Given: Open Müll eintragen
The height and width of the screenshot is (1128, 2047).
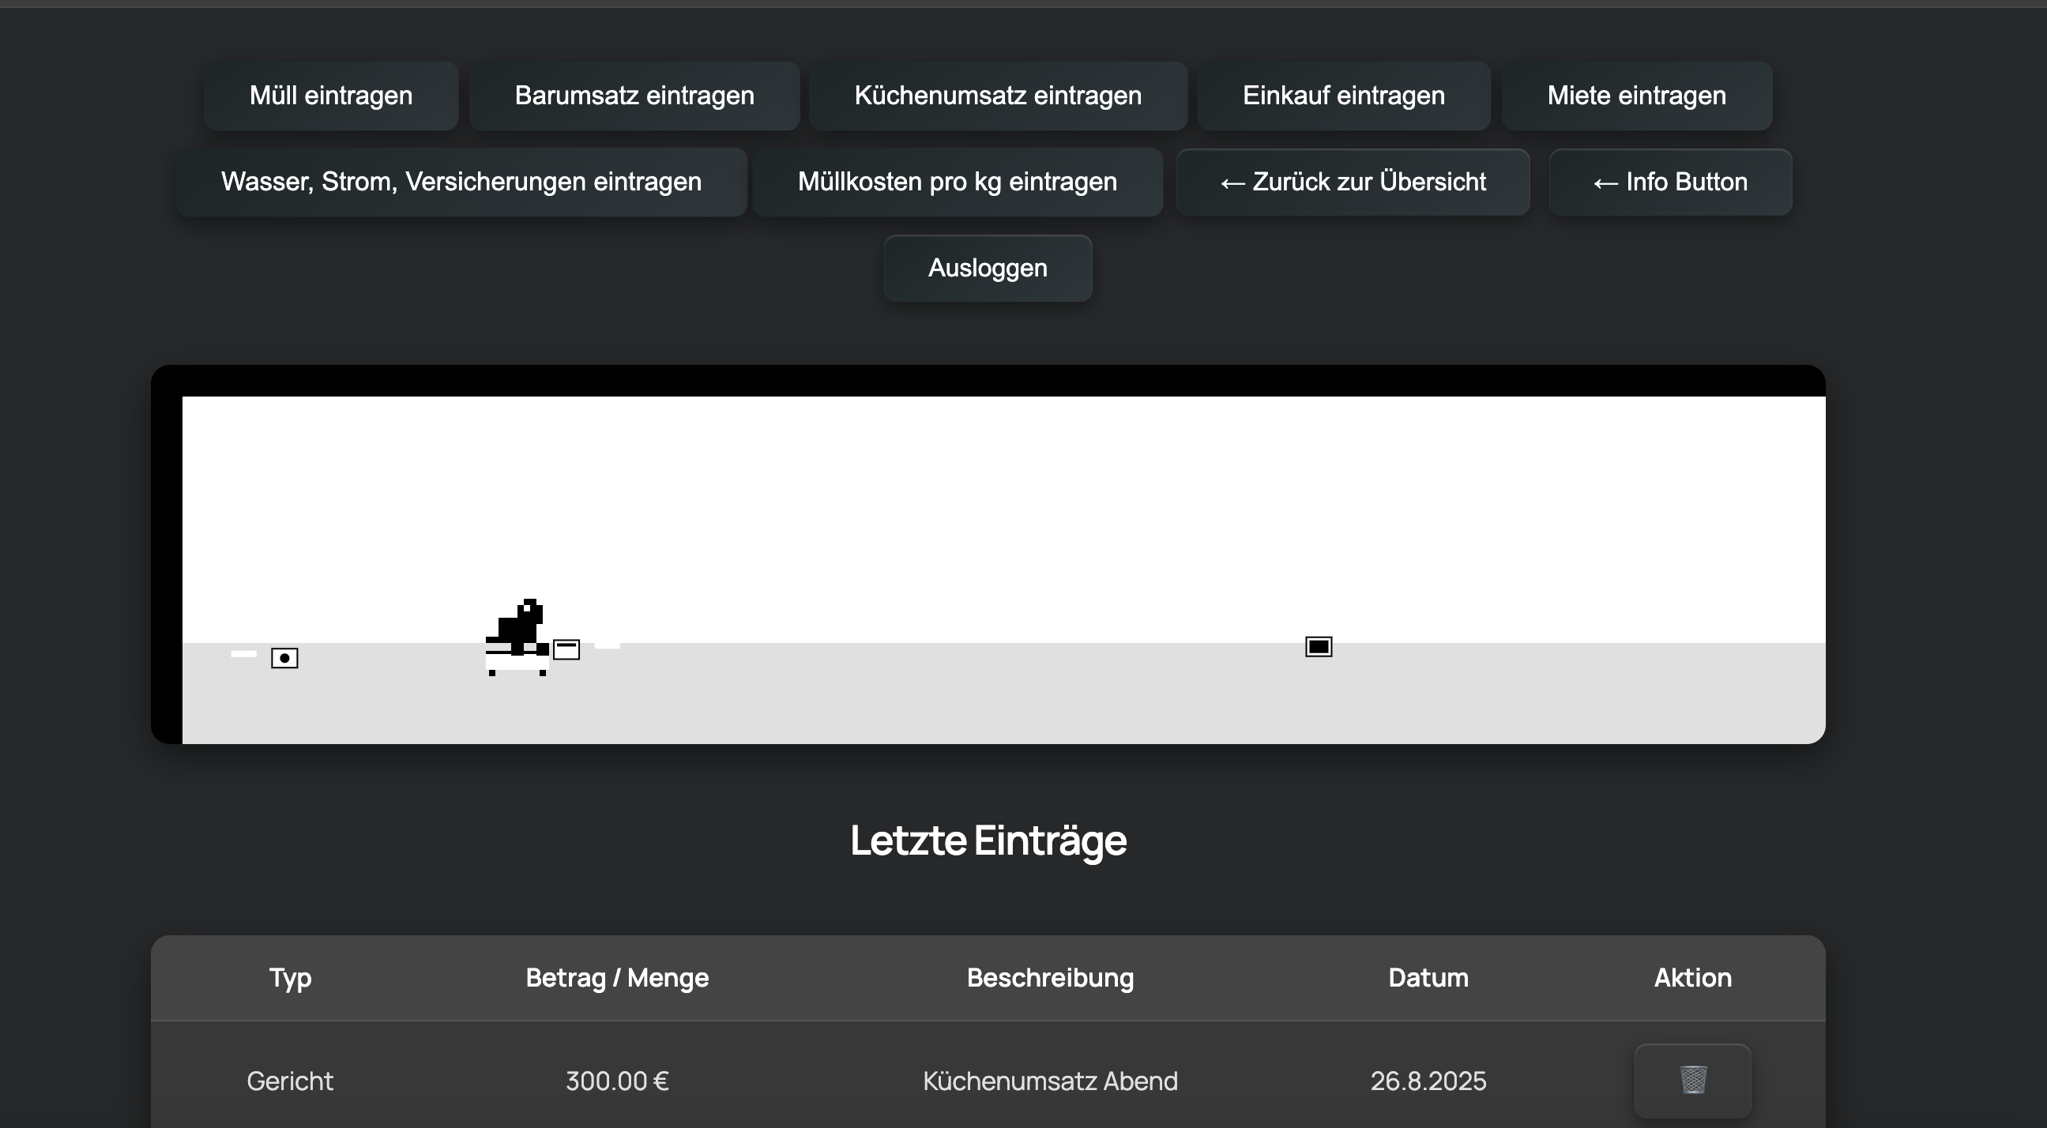Looking at the screenshot, I should [329, 96].
